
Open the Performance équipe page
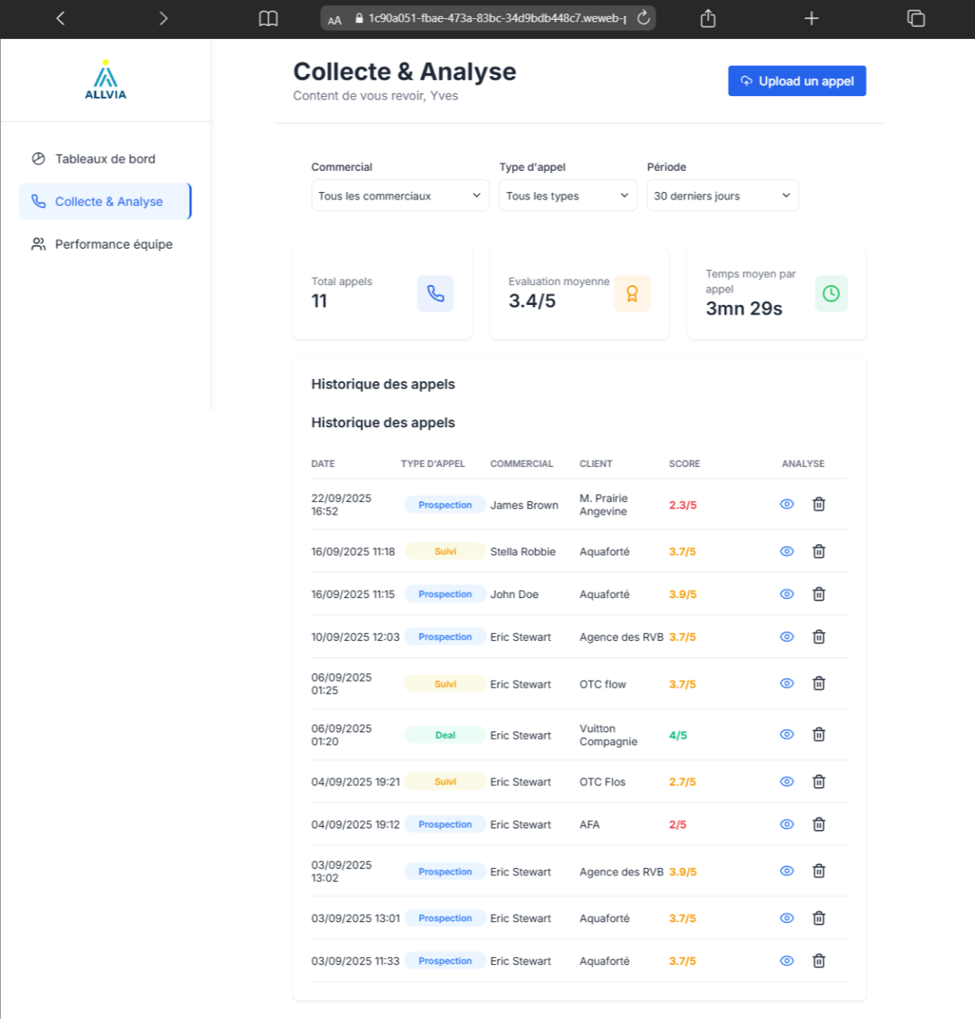pyautogui.click(x=113, y=244)
